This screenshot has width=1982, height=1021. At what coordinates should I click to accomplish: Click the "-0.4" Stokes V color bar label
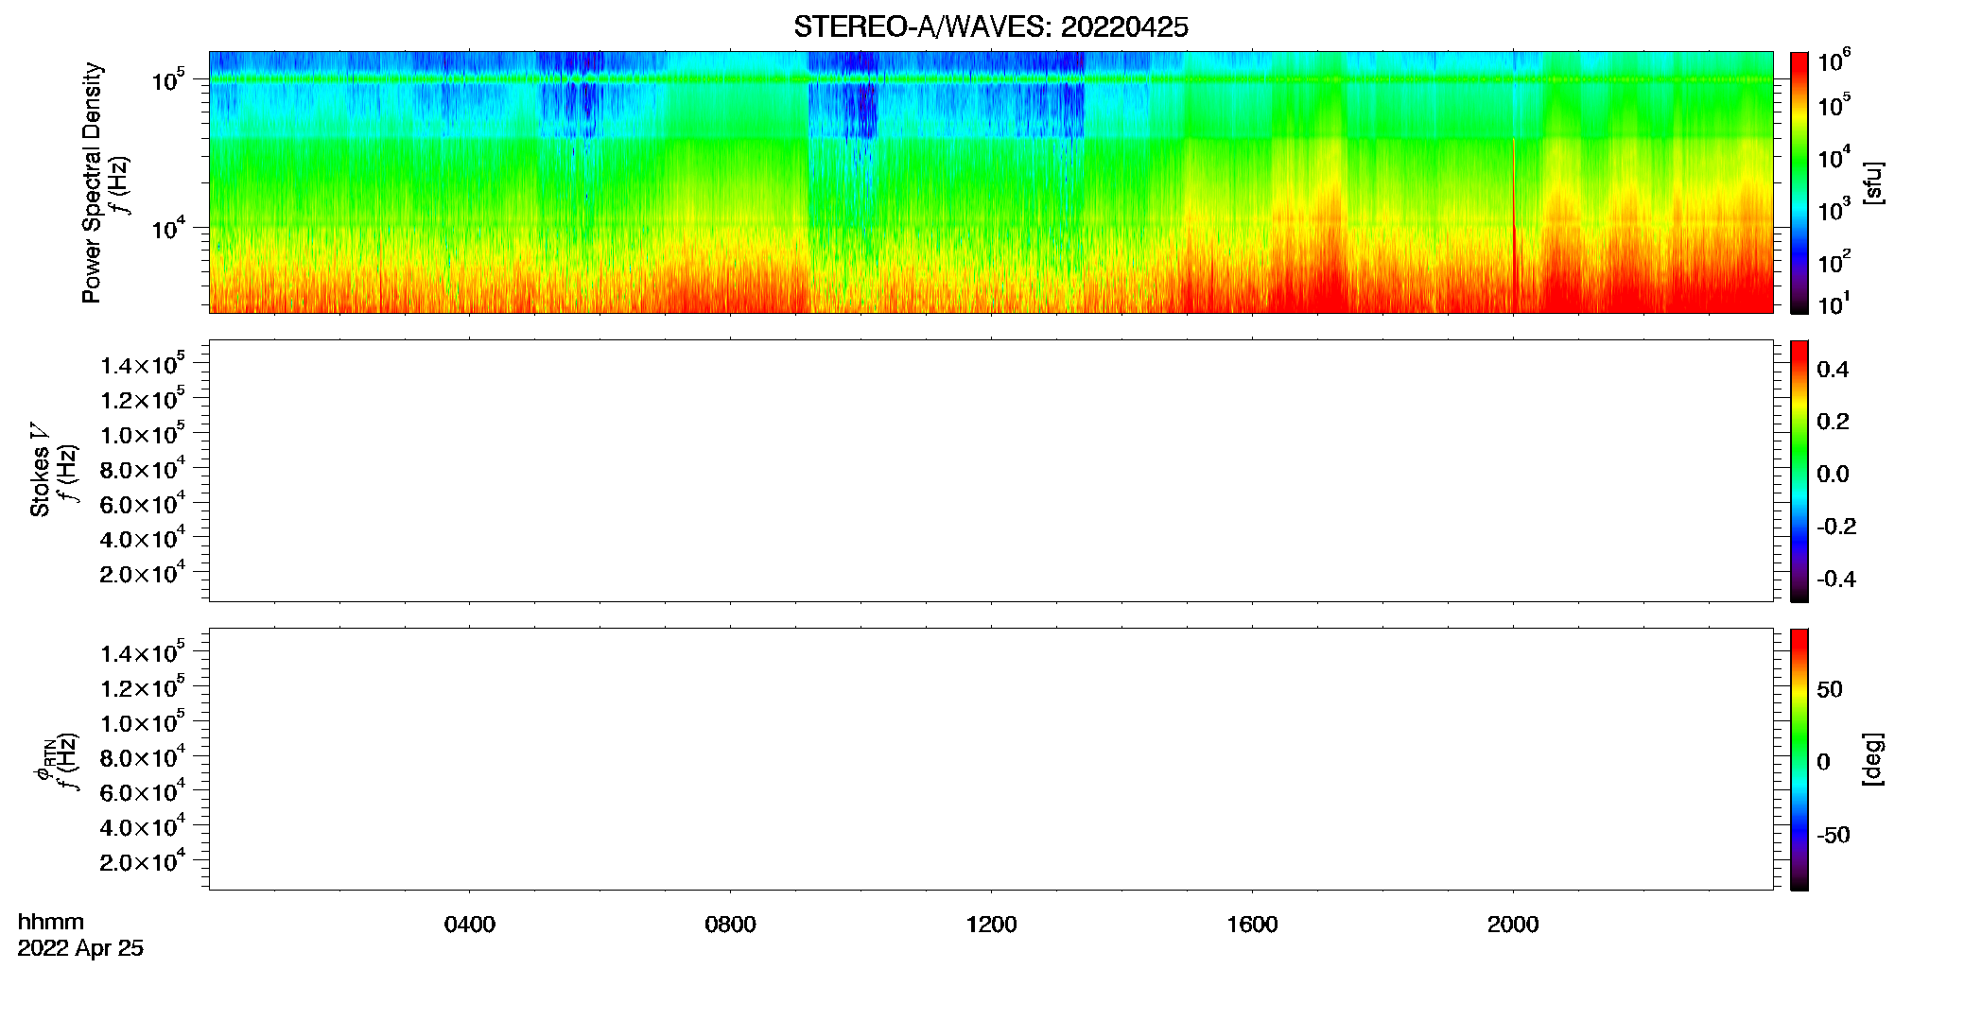tap(1836, 579)
